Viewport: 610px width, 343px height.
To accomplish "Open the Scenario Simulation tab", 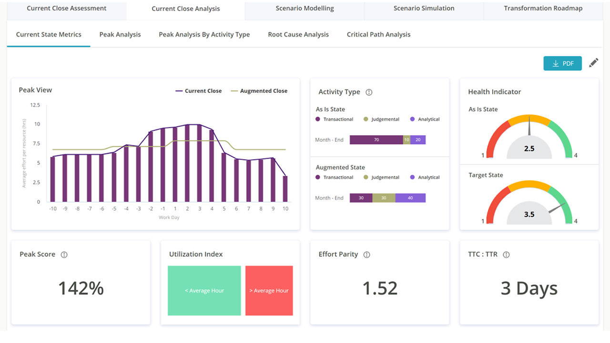I will point(424,9).
